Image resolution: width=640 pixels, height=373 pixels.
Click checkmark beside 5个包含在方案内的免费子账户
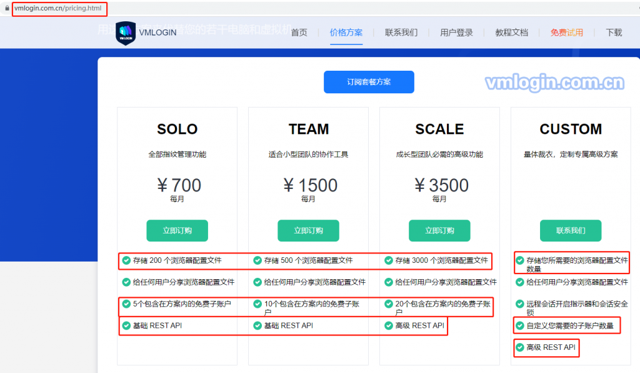tap(126, 304)
